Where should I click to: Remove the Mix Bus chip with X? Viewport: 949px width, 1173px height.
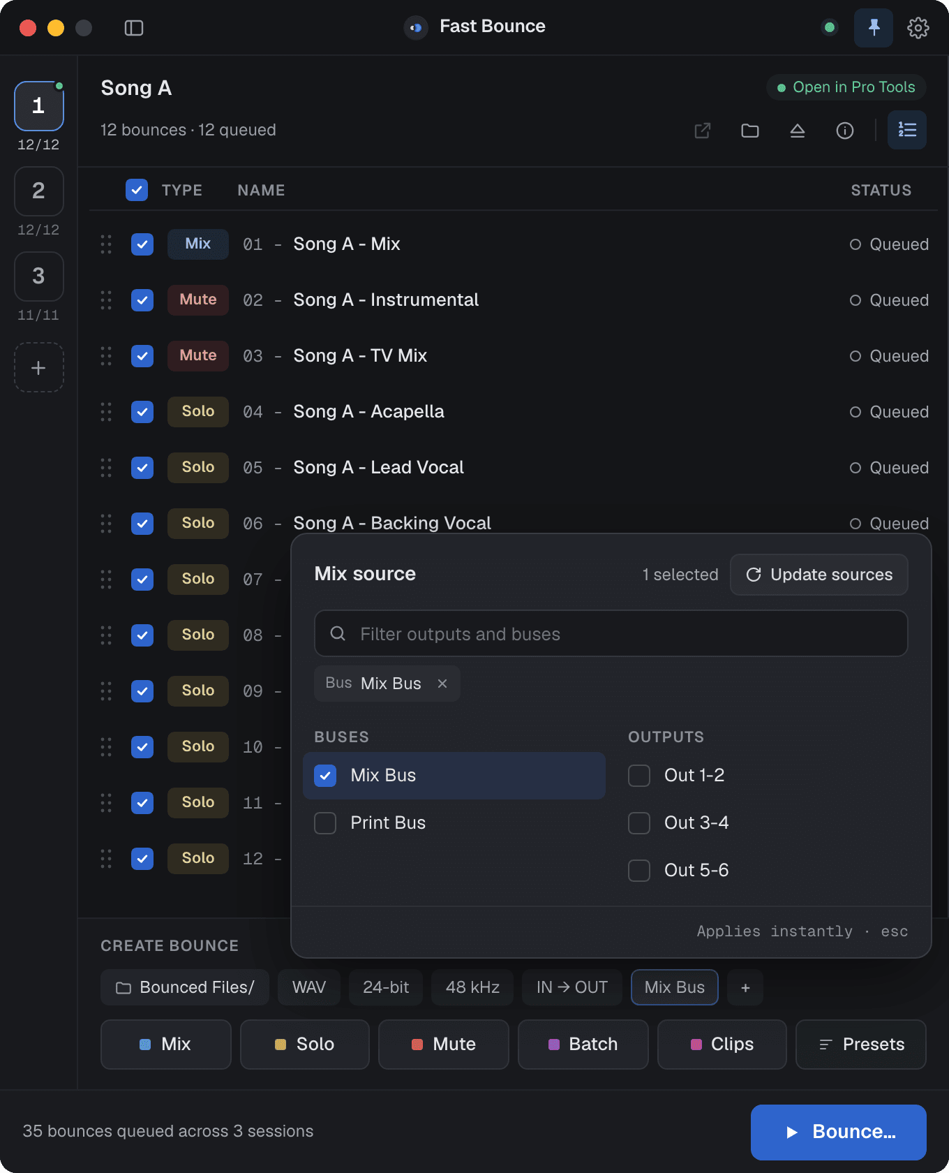click(x=442, y=684)
